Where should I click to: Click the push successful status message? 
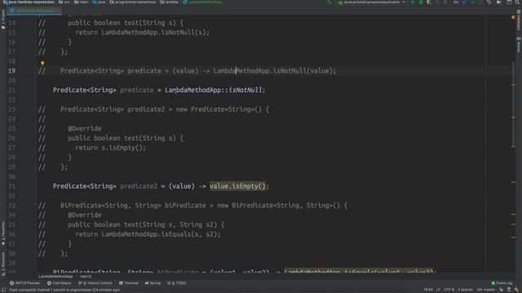tap(64, 290)
